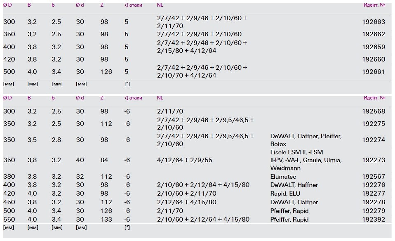Image resolution: width=395 pixels, height=241 pixels.
Task: Select the lower table's 'Идент. №' column header
Action: click(374, 98)
